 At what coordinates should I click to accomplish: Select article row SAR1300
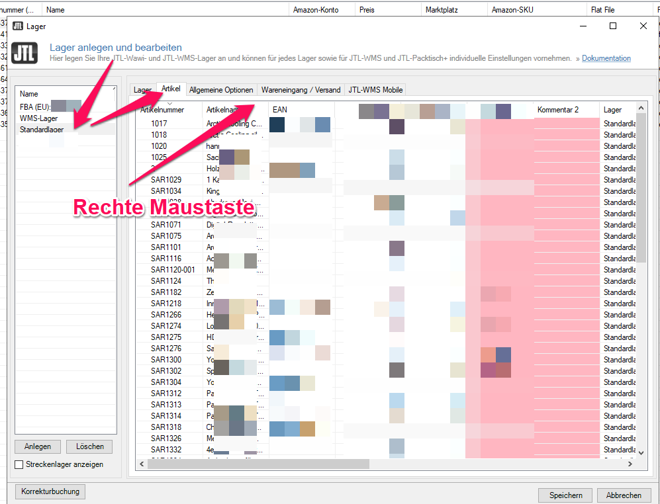click(385, 360)
